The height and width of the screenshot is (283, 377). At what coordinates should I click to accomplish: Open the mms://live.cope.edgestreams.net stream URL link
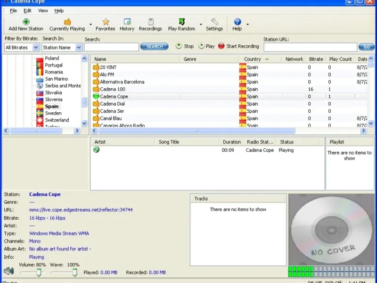[81, 210]
